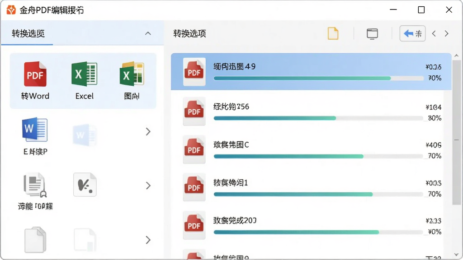The height and width of the screenshot is (260, 463).
Task: Click progress bar of the highlighted first file
Action: (x=318, y=79)
